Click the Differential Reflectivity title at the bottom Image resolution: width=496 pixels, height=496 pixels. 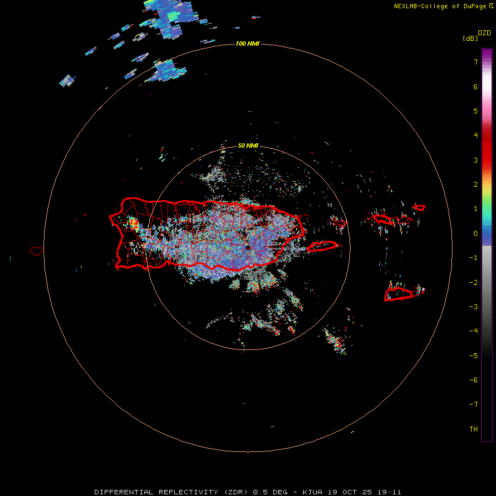coord(247,492)
